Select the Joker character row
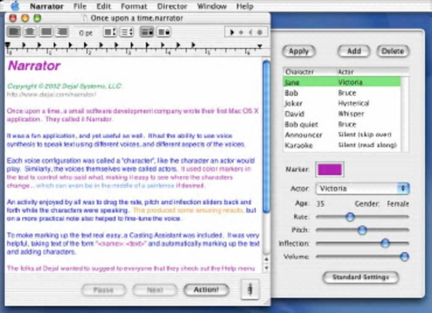This screenshot has width=432, height=313. point(342,103)
